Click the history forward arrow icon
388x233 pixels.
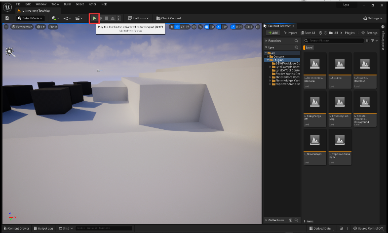point(325,33)
